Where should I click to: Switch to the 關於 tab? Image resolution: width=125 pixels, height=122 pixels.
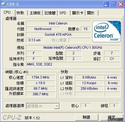(92, 13)
